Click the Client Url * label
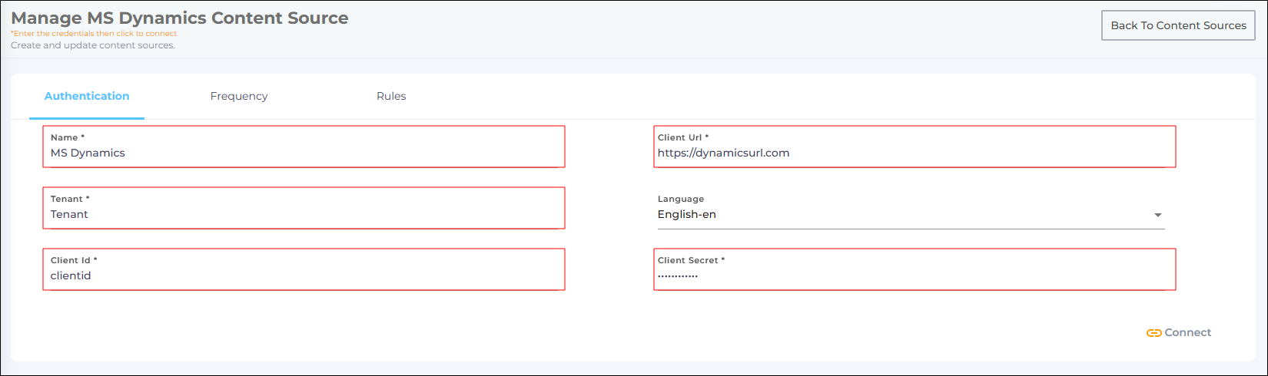The image size is (1268, 376). [x=683, y=137]
